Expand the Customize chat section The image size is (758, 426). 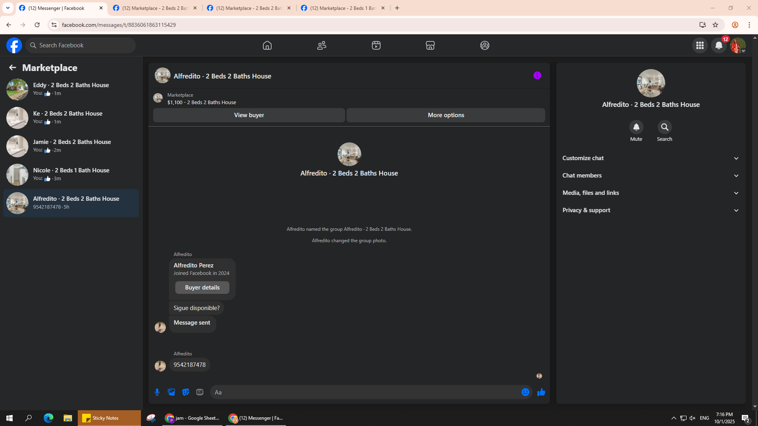[651, 158]
